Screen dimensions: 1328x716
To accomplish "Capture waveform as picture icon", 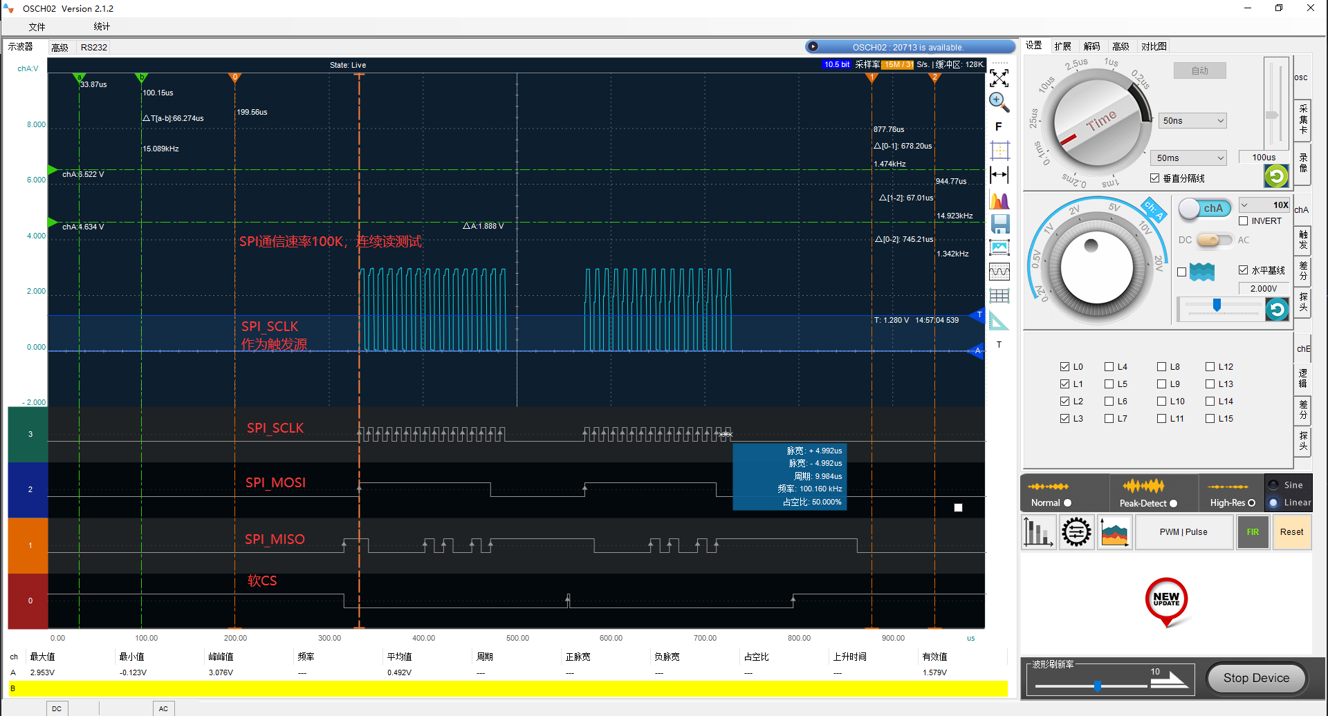I will tap(999, 247).
